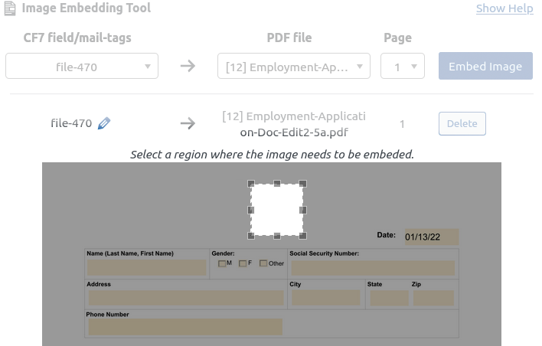Viewport: 542px width, 346px height.
Task: Click the top-right resize handle of the selection
Action: pos(303,184)
